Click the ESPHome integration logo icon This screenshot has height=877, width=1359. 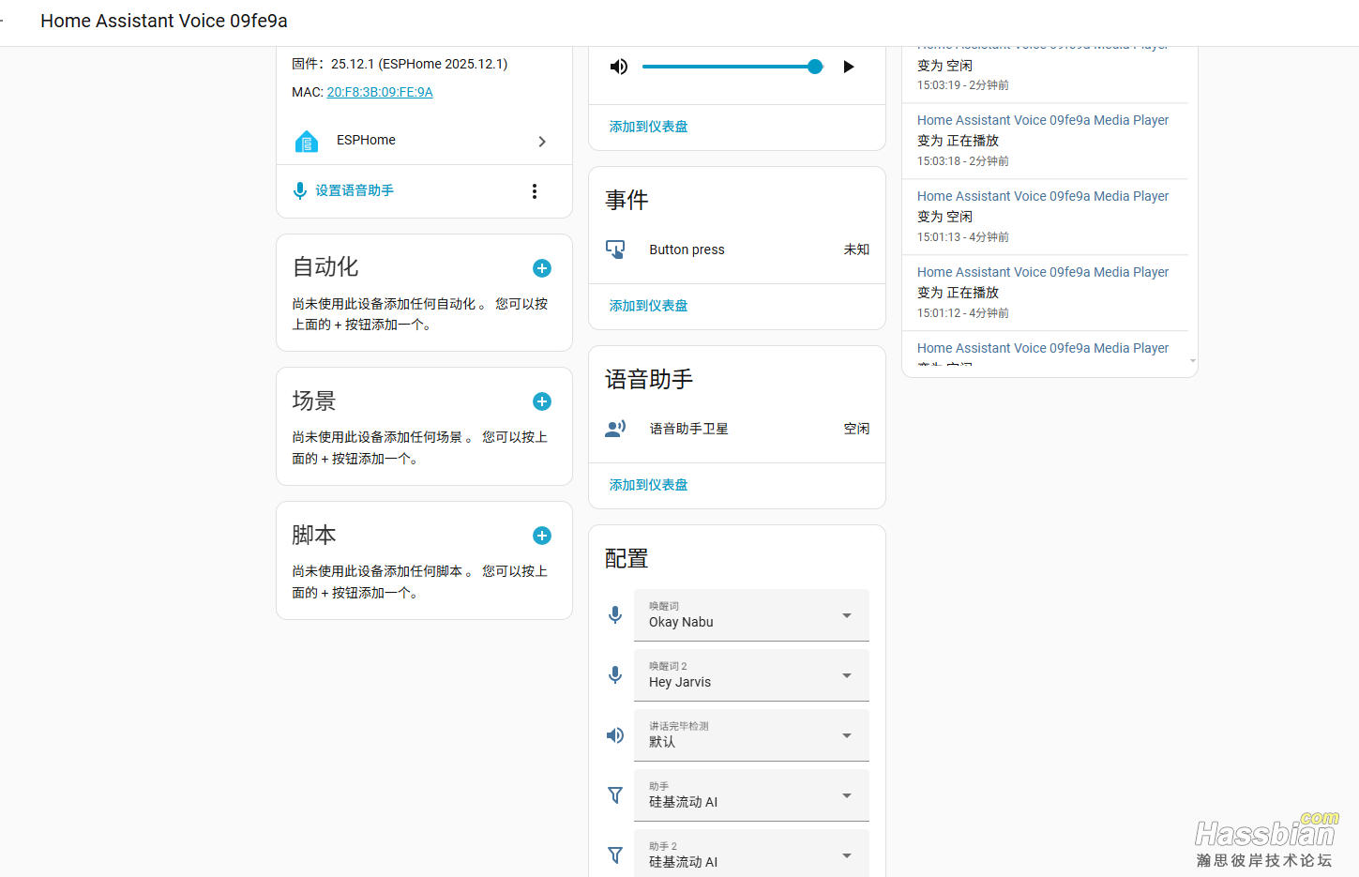307,142
